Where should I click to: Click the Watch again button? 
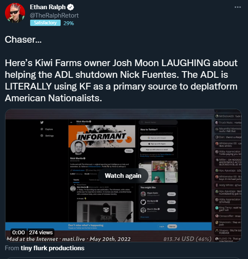(x=123, y=176)
